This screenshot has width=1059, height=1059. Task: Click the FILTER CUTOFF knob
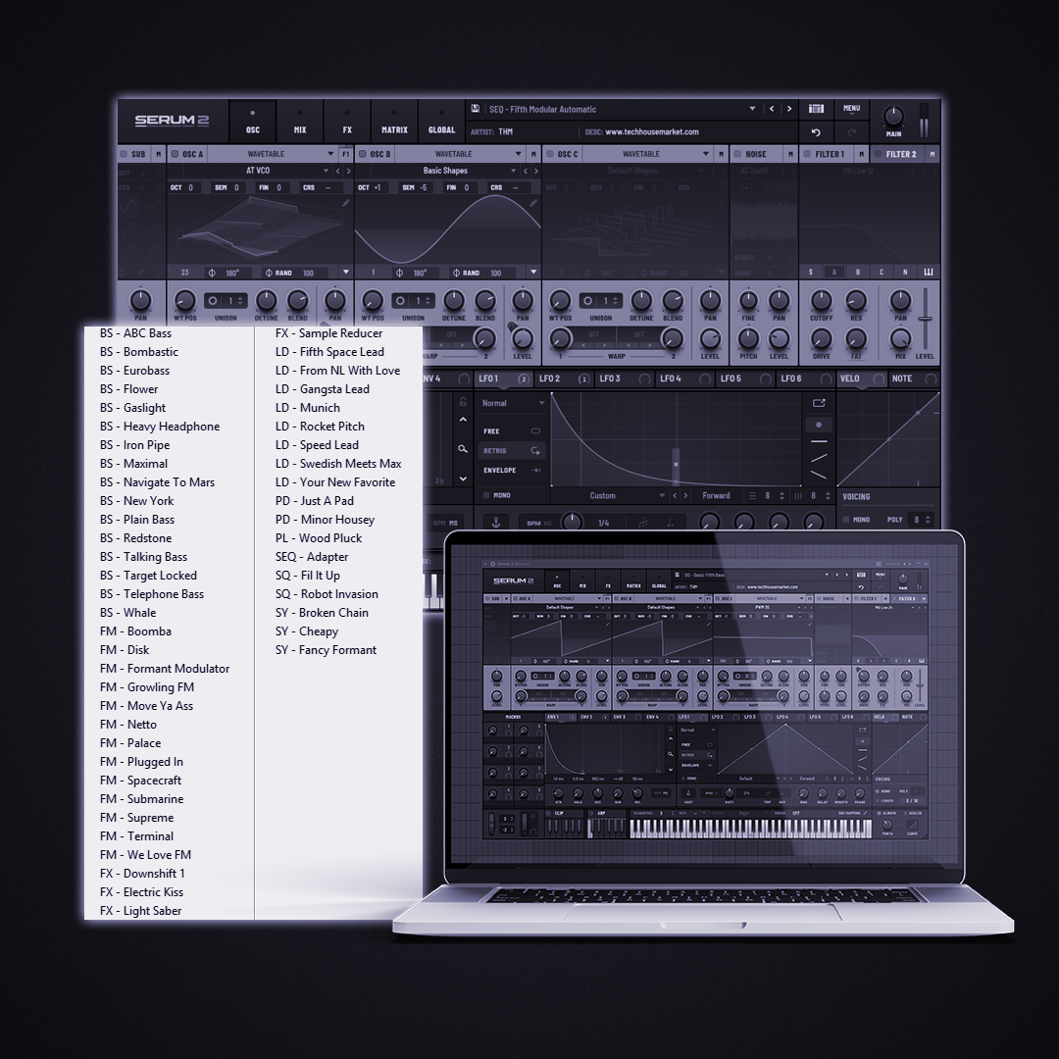[x=822, y=300]
